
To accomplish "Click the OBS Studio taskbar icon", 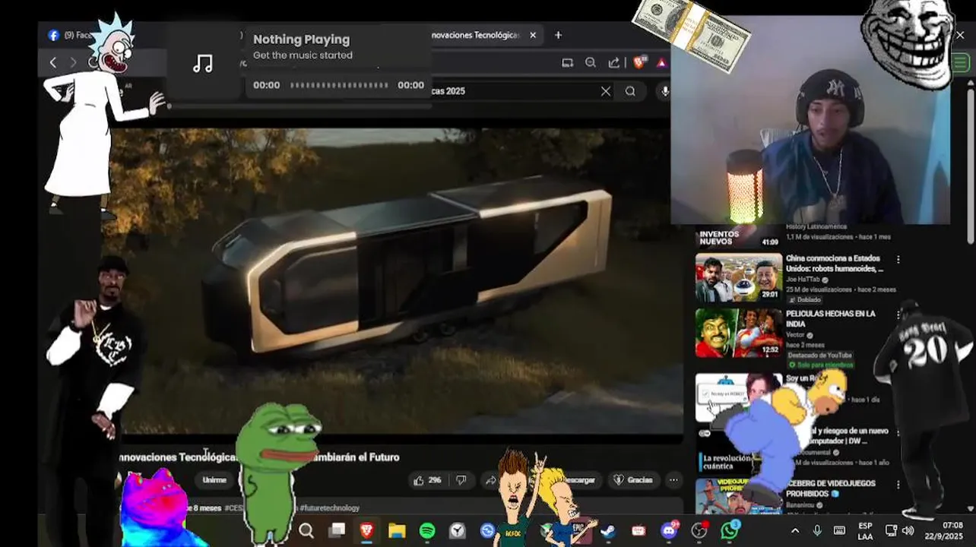I will pos(699,530).
